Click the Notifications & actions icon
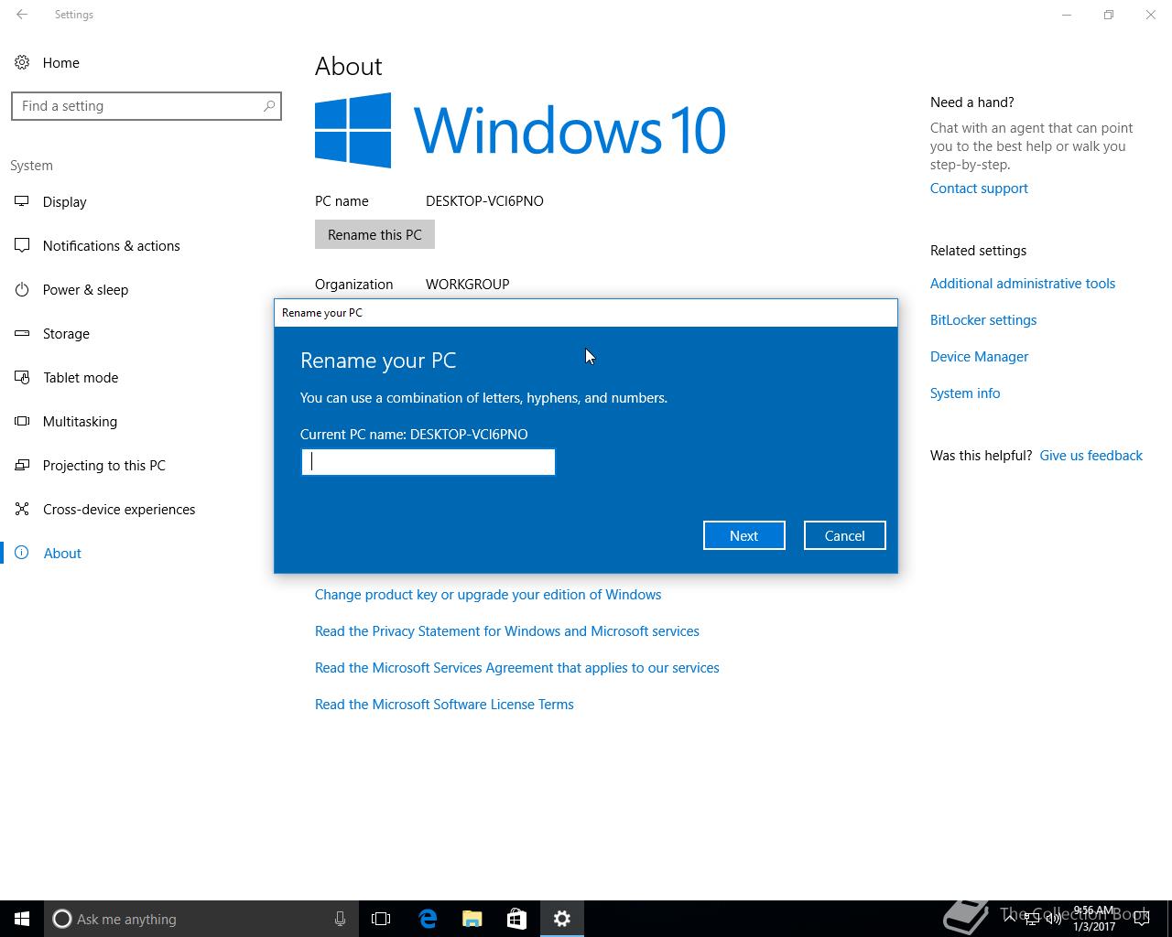 (22, 245)
